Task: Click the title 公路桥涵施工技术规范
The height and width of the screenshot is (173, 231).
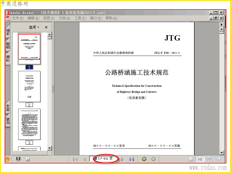Action: (137, 72)
